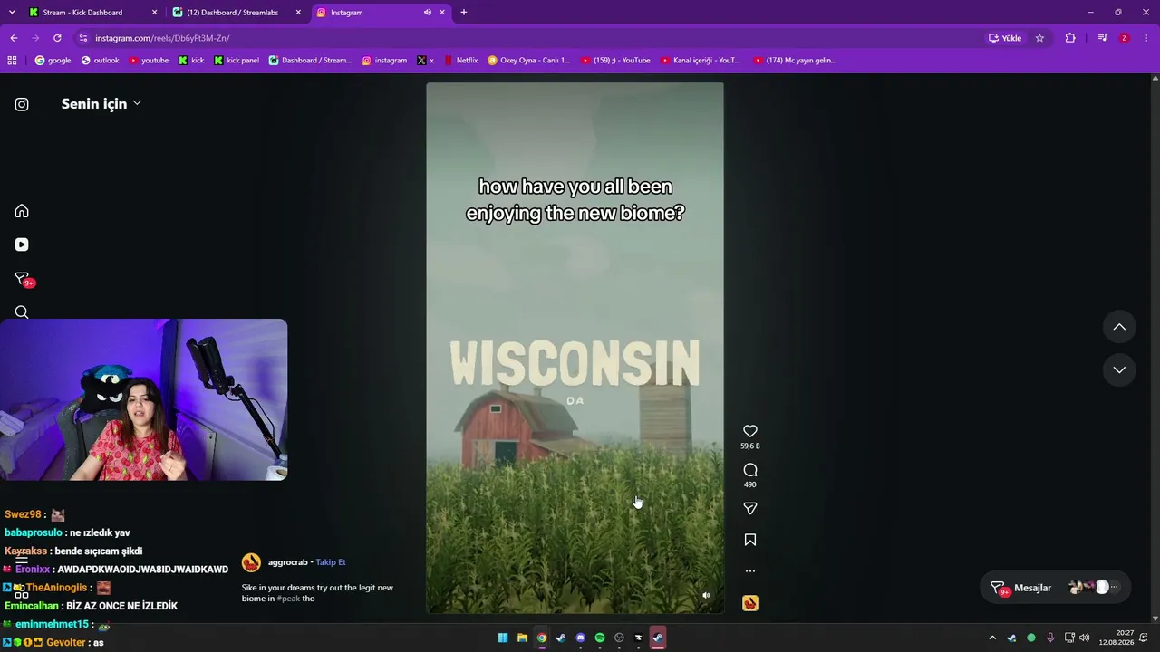Image resolution: width=1160 pixels, height=652 pixels.
Task: View site information for instagram.com
Action: click(83, 38)
